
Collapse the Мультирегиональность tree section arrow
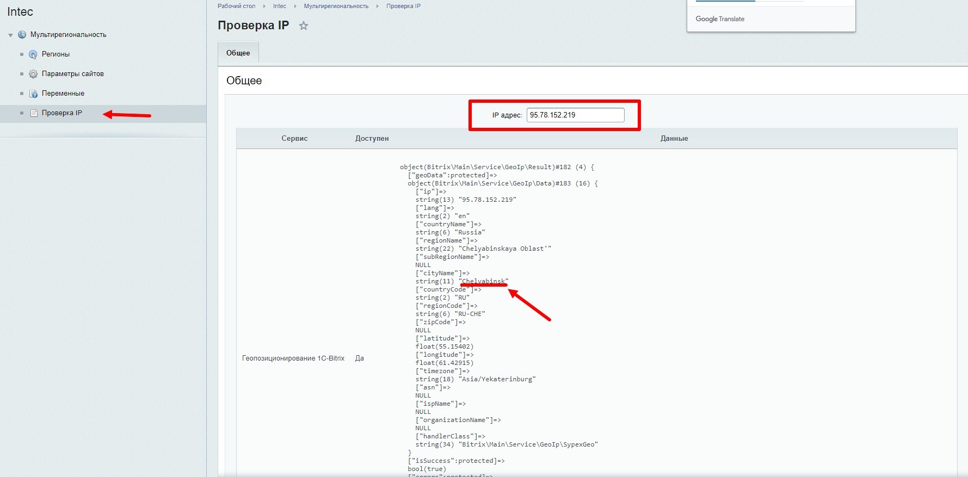point(10,35)
